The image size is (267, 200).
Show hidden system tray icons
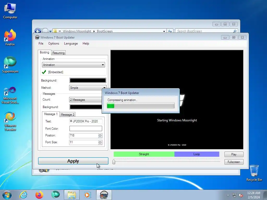point(228,195)
